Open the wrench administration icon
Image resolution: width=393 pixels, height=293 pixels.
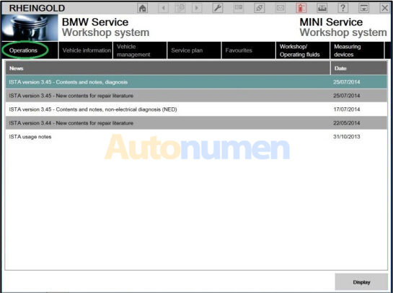(218, 8)
